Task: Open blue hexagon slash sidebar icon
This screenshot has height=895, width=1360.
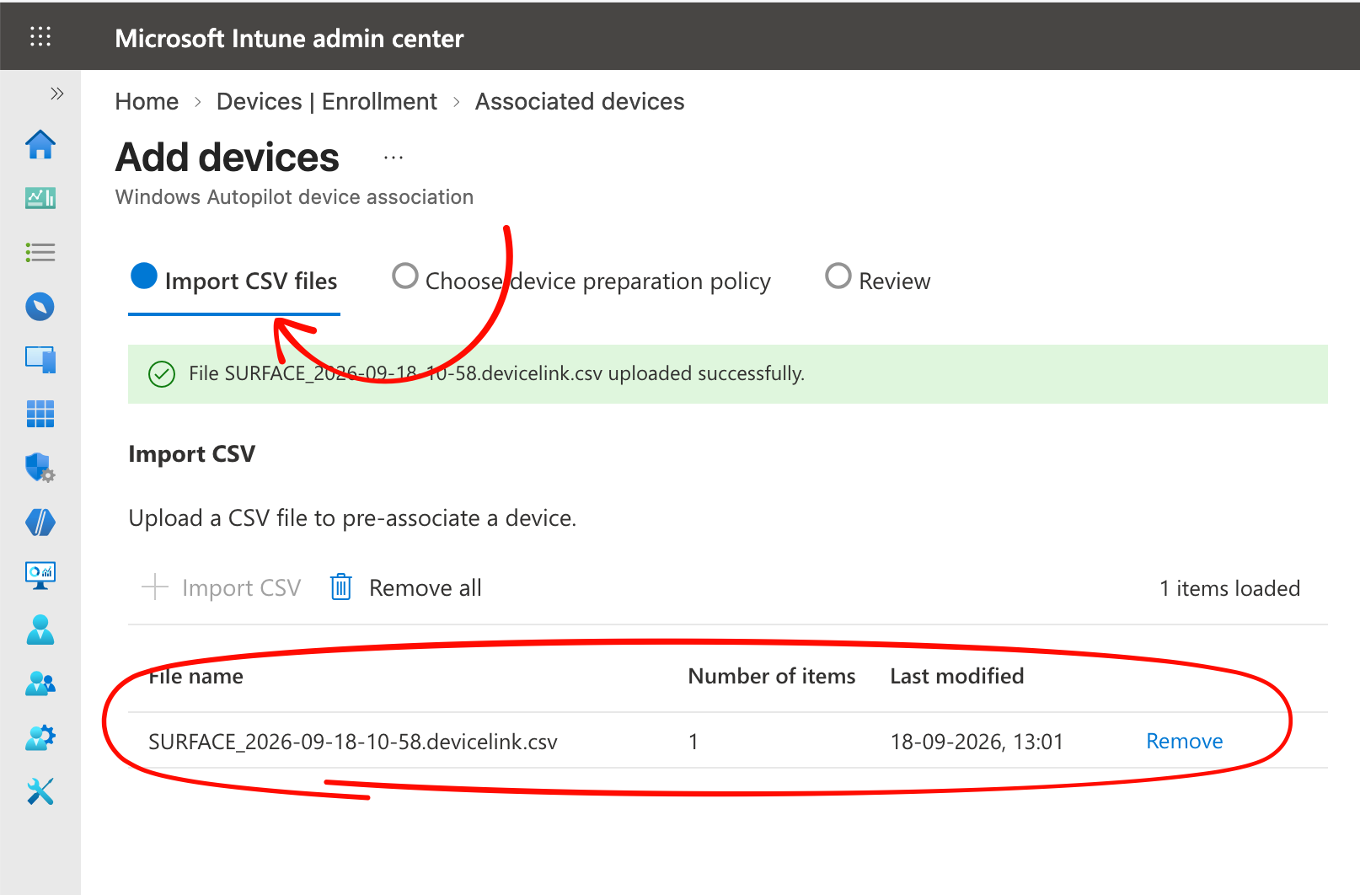Action: click(x=40, y=522)
